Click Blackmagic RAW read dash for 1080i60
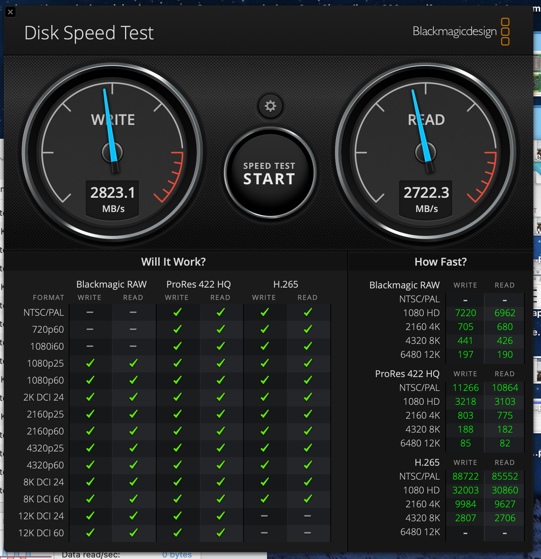Image resolution: width=541 pixels, height=559 pixels. [x=133, y=346]
